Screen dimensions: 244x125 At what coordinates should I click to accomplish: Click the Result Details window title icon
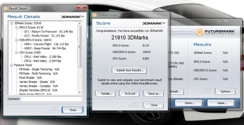(x=5, y=8)
